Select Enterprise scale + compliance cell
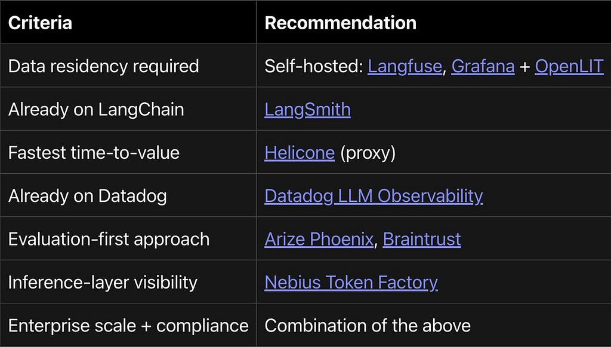This screenshot has width=611, height=347. coord(128,325)
